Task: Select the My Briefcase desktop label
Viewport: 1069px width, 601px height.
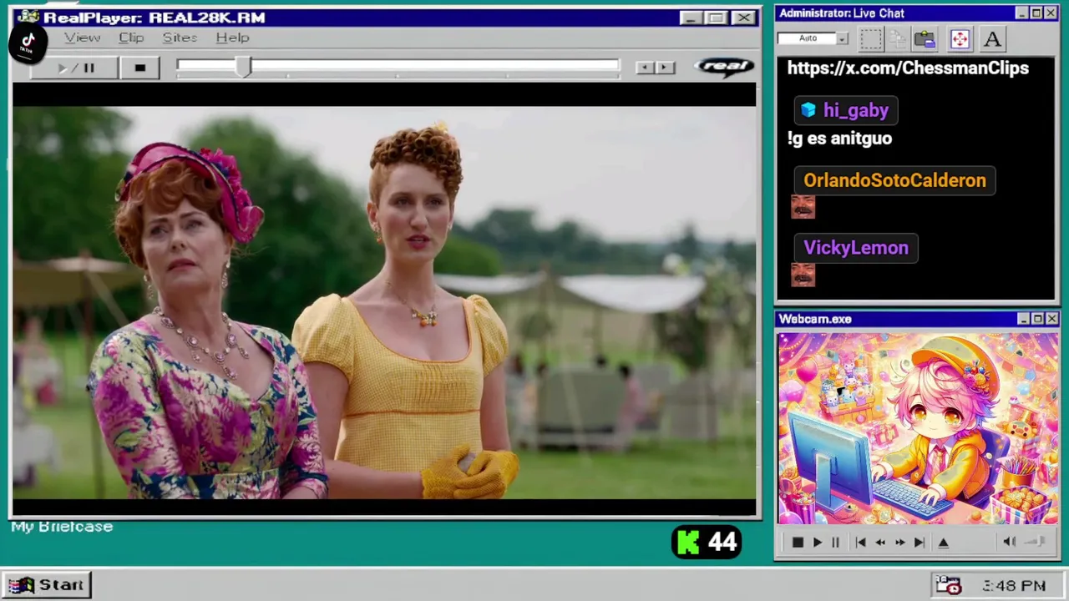Action: point(62,527)
